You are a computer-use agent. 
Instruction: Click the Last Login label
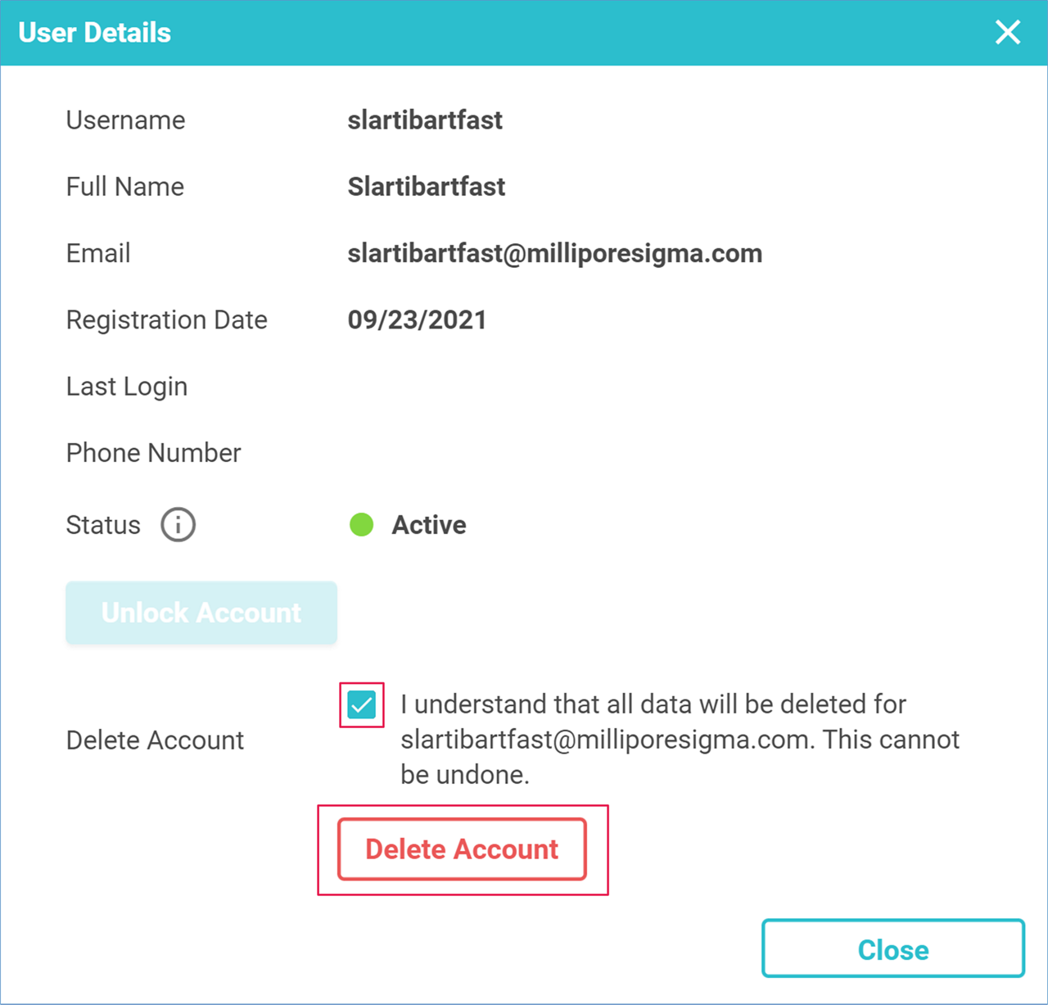pos(127,387)
